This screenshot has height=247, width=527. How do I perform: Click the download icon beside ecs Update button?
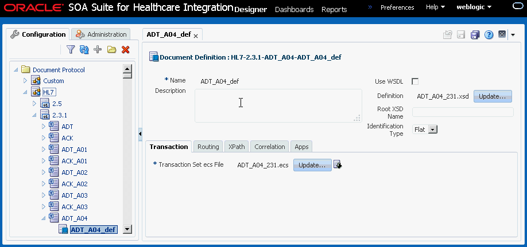coord(338,165)
